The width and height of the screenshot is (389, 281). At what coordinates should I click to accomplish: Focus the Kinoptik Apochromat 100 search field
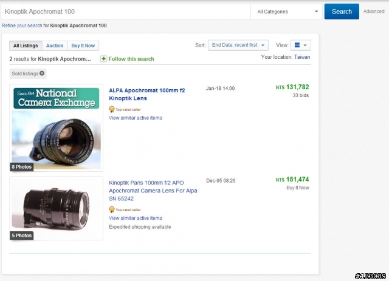tap(126, 12)
